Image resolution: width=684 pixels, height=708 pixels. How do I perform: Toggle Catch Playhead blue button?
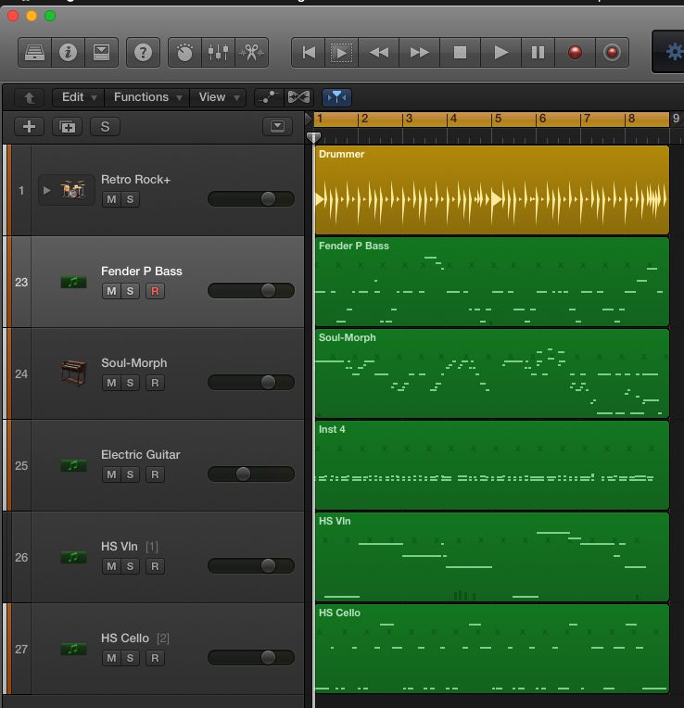pyautogui.click(x=336, y=97)
